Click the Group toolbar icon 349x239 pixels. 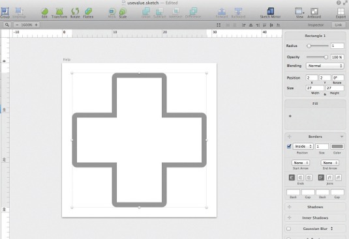click(x=5, y=12)
